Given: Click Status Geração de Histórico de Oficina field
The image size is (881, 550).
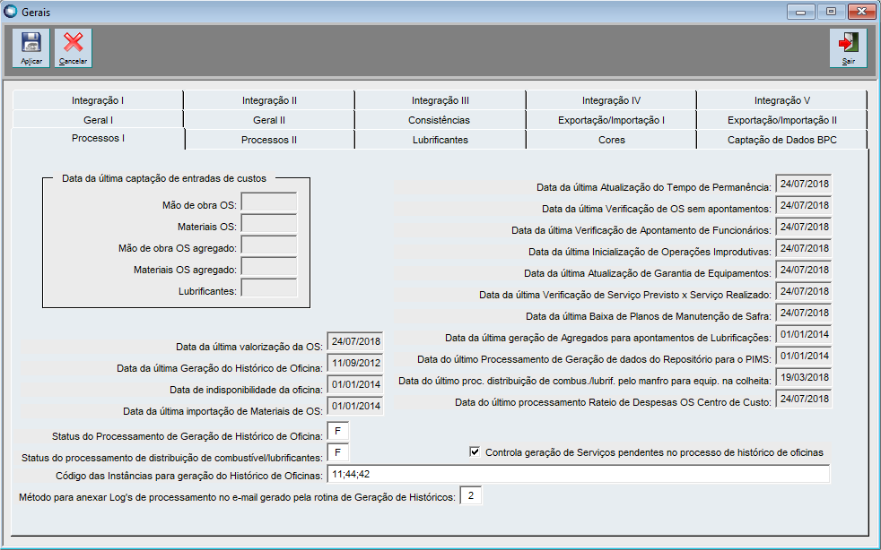Looking at the screenshot, I should 337,432.
